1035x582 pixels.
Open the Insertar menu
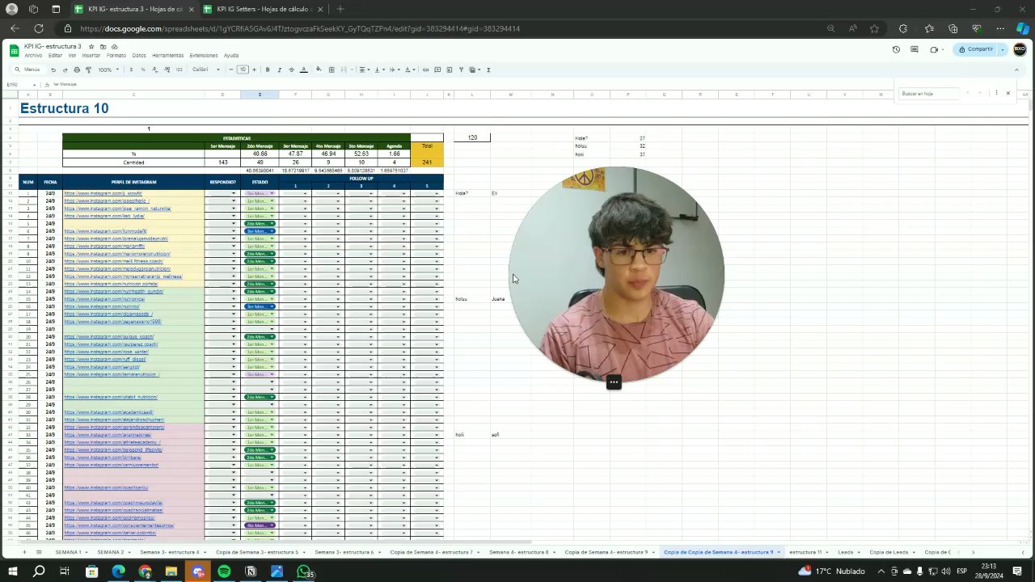pyautogui.click(x=91, y=56)
